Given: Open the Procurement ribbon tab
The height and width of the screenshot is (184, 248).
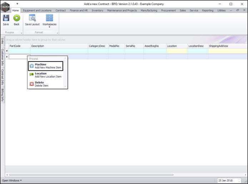Looking at the screenshot, I should [x=168, y=10].
